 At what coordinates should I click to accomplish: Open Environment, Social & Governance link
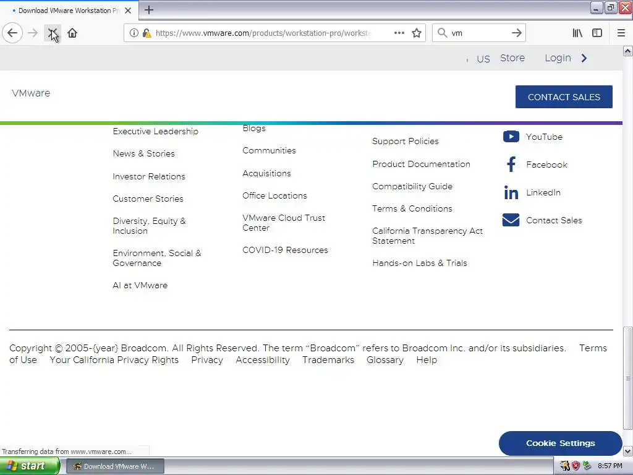[157, 258]
